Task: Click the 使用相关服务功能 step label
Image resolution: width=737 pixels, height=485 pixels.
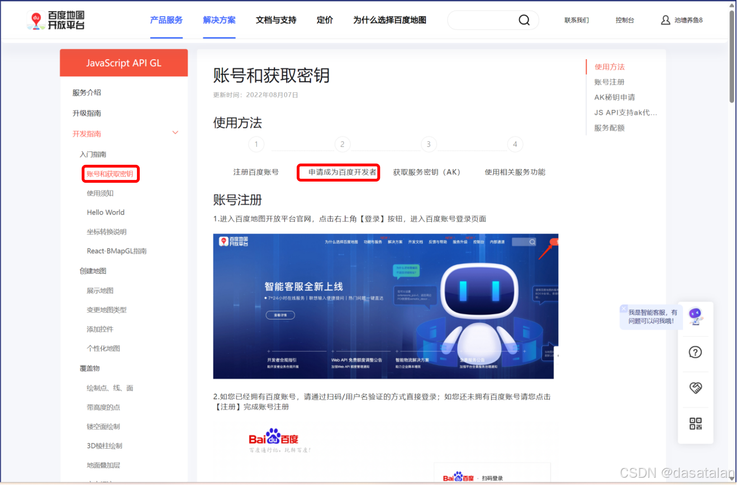Action: (515, 172)
